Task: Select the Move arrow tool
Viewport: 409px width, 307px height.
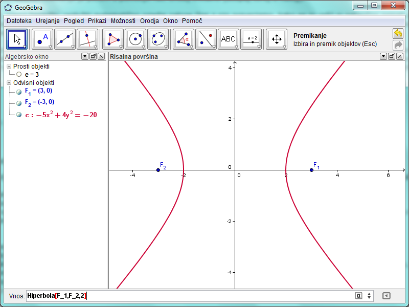Action: coord(17,39)
